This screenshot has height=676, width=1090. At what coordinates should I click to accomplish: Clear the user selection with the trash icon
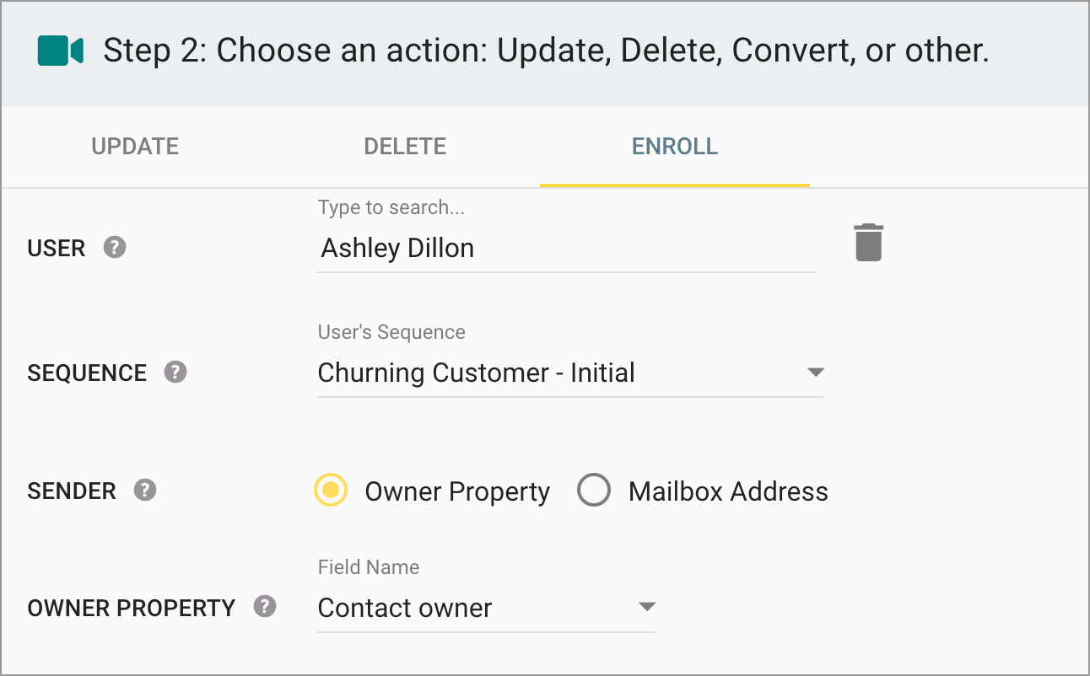click(x=868, y=243)
